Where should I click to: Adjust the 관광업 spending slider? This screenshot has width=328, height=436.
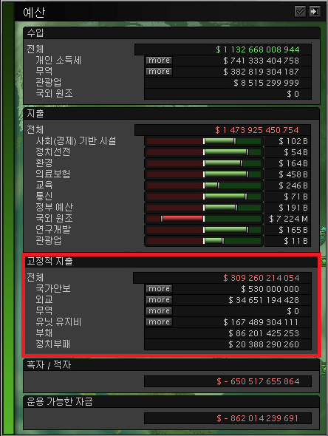pyautogui.click(x=204, y=241)
